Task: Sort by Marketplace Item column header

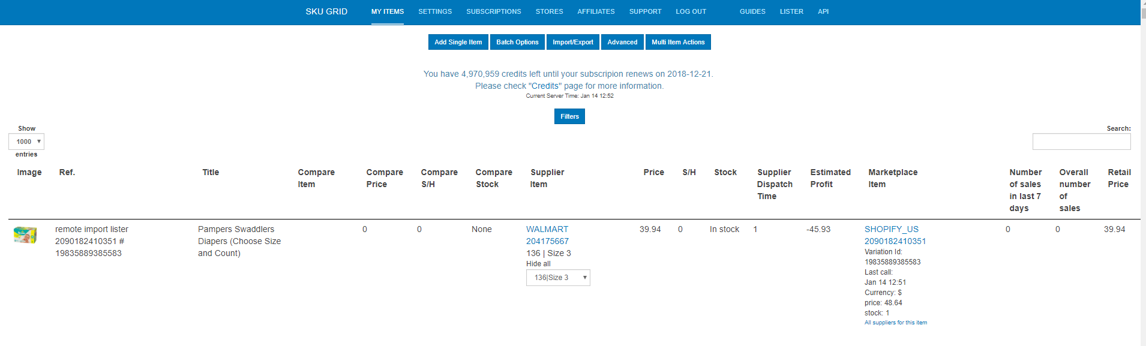Action: [x=893, y=178]
